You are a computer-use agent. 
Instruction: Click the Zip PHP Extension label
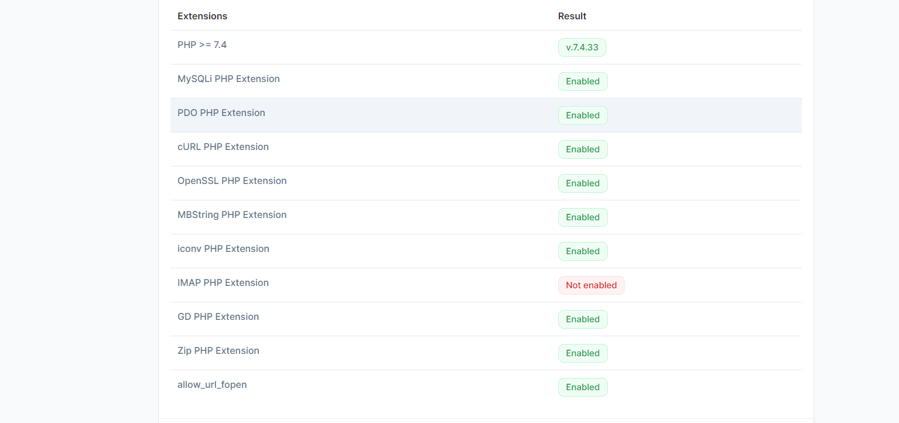point(218,351)
